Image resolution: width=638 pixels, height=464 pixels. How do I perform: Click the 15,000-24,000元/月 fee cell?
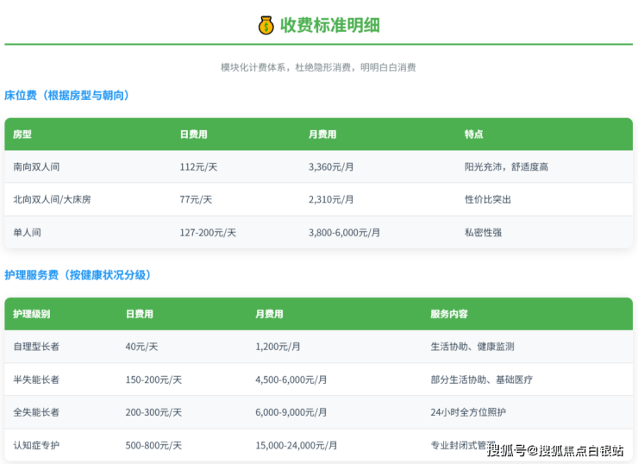click(x=297, y=445)
